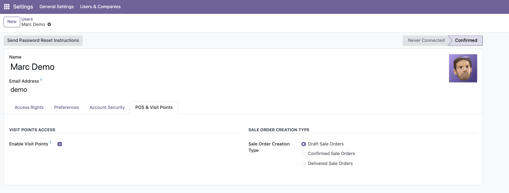Go back via the Users breadcrumb link
The width and height of the screenshot is (509, 193).
(27, 19)
